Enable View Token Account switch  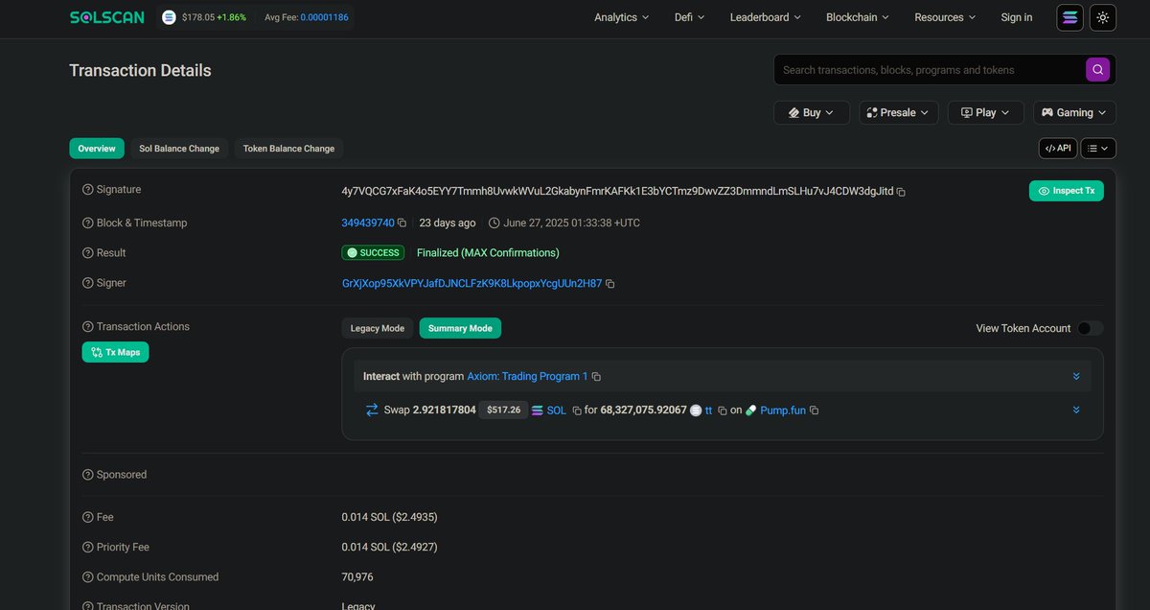coord(1089,328)
